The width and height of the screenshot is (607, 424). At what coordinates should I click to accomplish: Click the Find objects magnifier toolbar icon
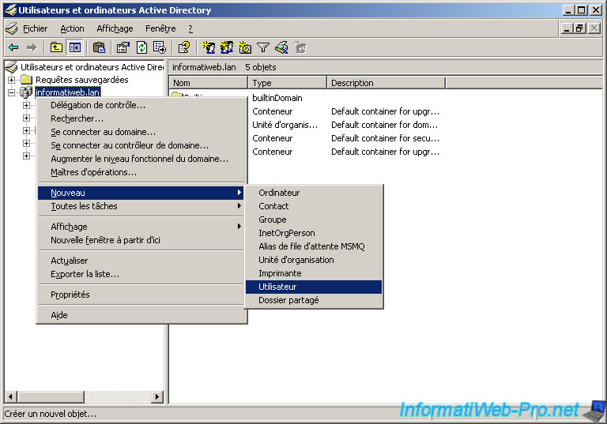point(281,47)
